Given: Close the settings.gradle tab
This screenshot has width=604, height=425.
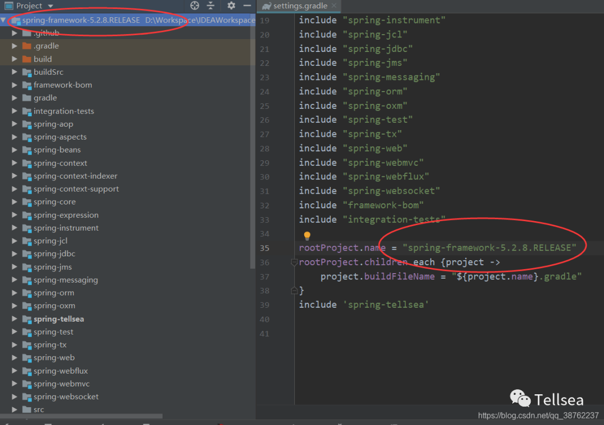Looking at the screenshot, I should pos(334,6).
